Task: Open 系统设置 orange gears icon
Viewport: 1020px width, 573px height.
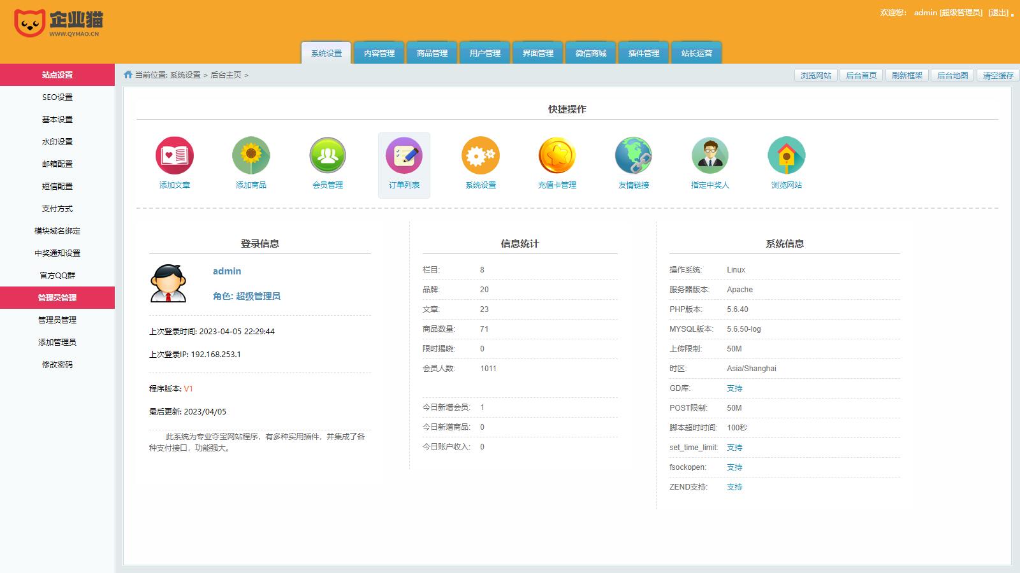Action: [x=480, y=155]
